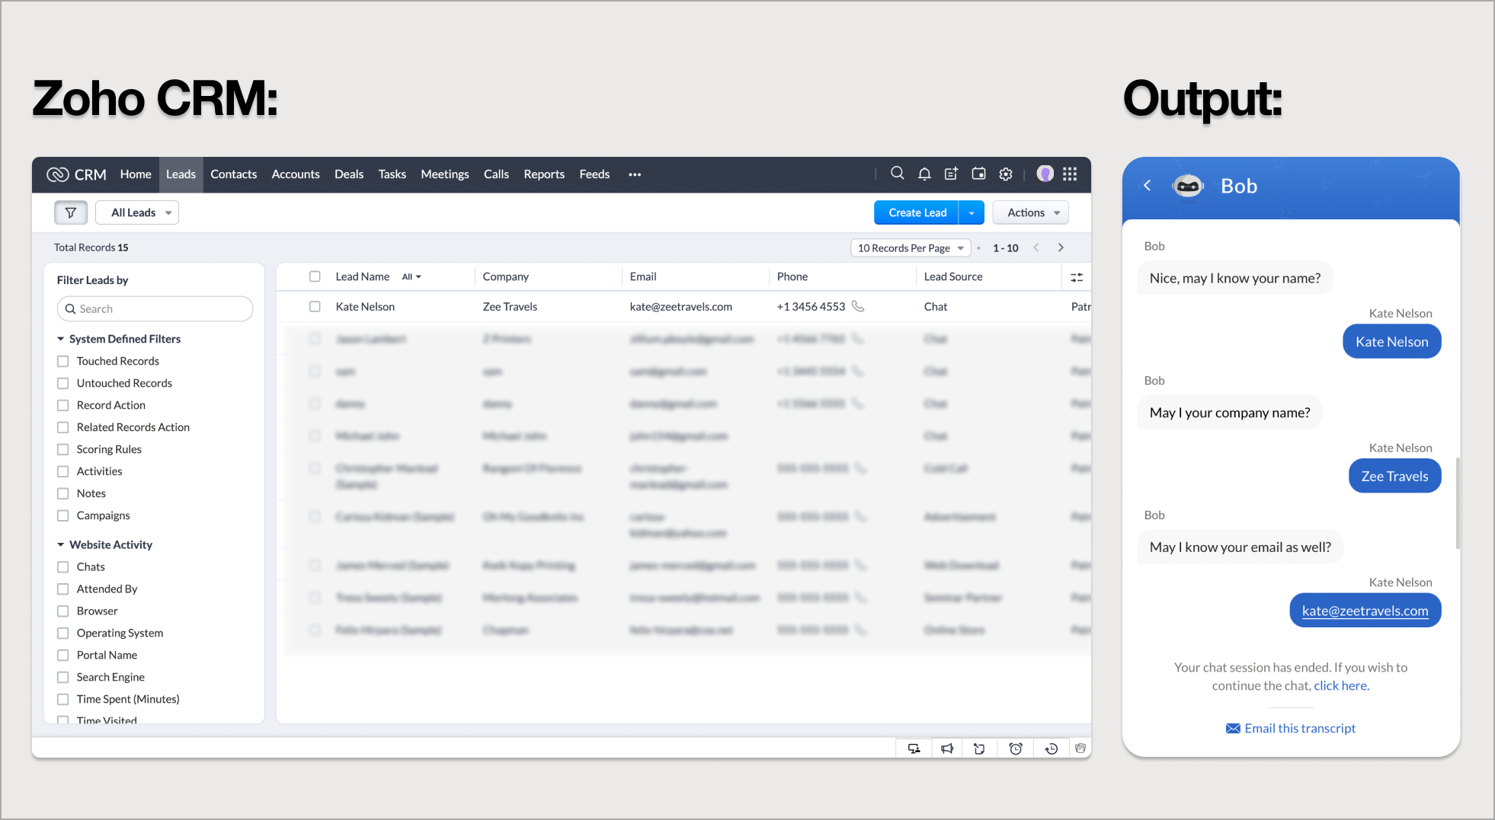Viewport: 1495px width, 820px height.
Task: Click Email this transcript link
Action: 1300,729
